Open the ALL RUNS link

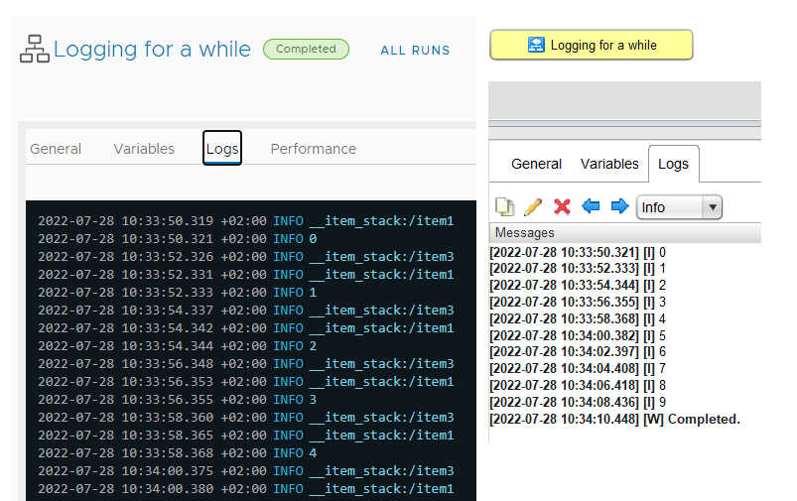click(415, 50)
